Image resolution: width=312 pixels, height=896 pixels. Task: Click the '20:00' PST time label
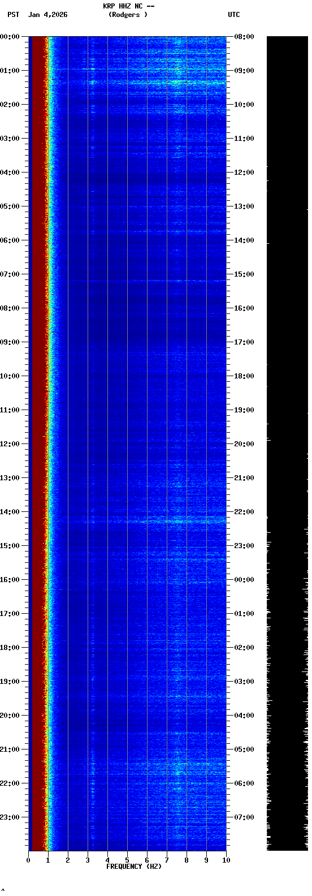[10, 716]
